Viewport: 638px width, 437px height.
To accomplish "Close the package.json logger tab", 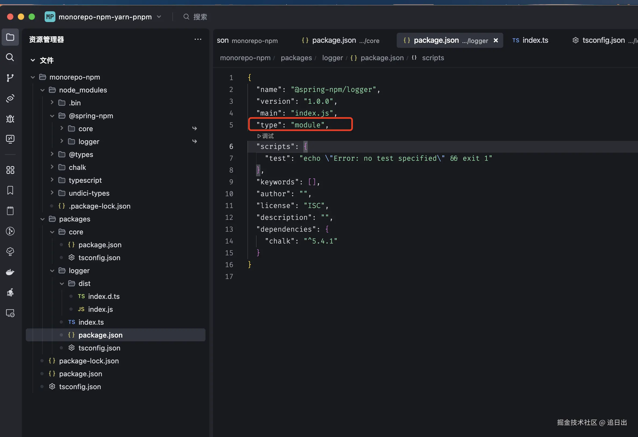I will (496, 40).
